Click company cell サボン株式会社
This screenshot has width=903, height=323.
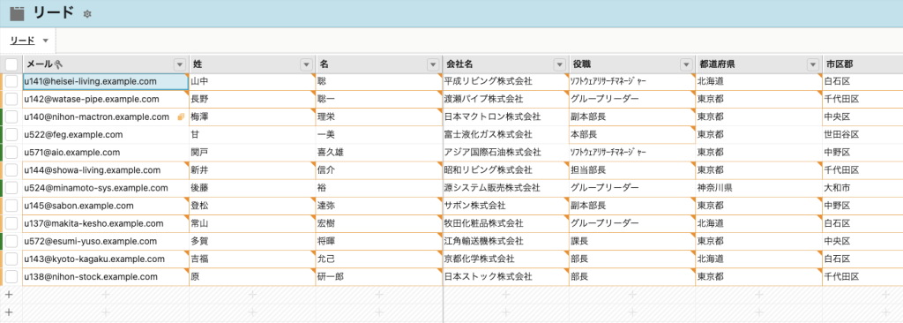point(505,206)
